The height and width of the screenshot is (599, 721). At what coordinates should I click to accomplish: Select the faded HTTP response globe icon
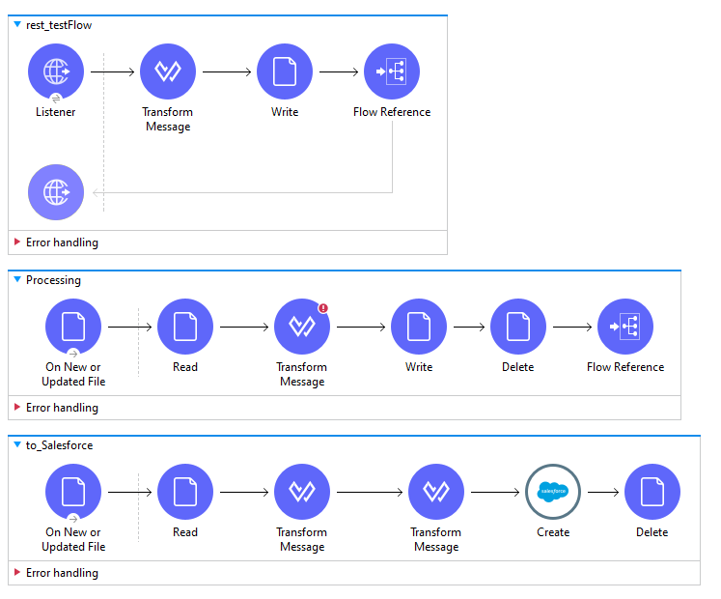click(x=56, y=192)
